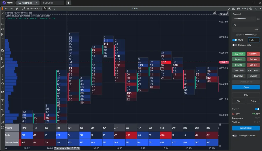Select the rectangle drawing tool
The height and width of the screenshot is (151, 262).
(3, 24)
